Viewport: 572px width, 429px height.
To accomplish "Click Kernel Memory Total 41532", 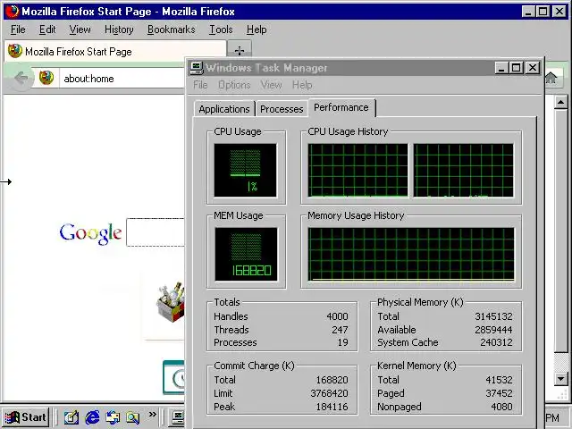I will [499, 380].
